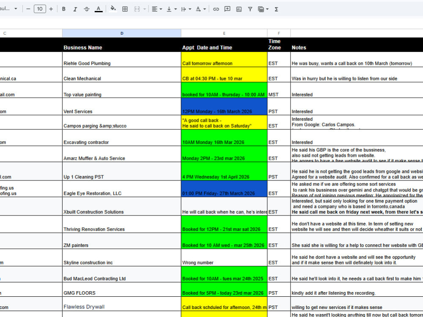Open the text rotation dropdown
This screenshot has width=423, height=317.
click(x=201, y=9)
